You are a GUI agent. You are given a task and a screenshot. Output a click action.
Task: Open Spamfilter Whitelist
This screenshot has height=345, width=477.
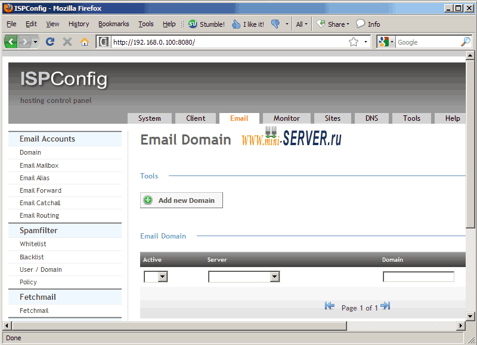33,244
